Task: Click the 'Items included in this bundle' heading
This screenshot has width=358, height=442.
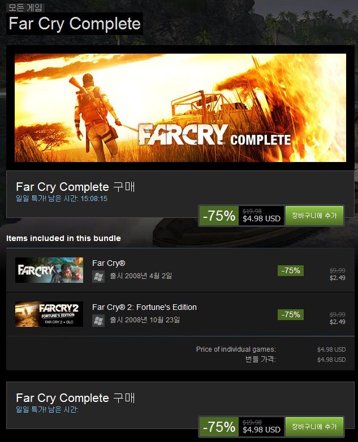Action: coord(63,238)
